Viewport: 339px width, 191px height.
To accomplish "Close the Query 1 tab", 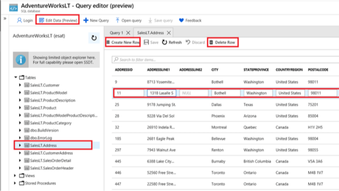I will pyautogui.click(x=128, y=32).
